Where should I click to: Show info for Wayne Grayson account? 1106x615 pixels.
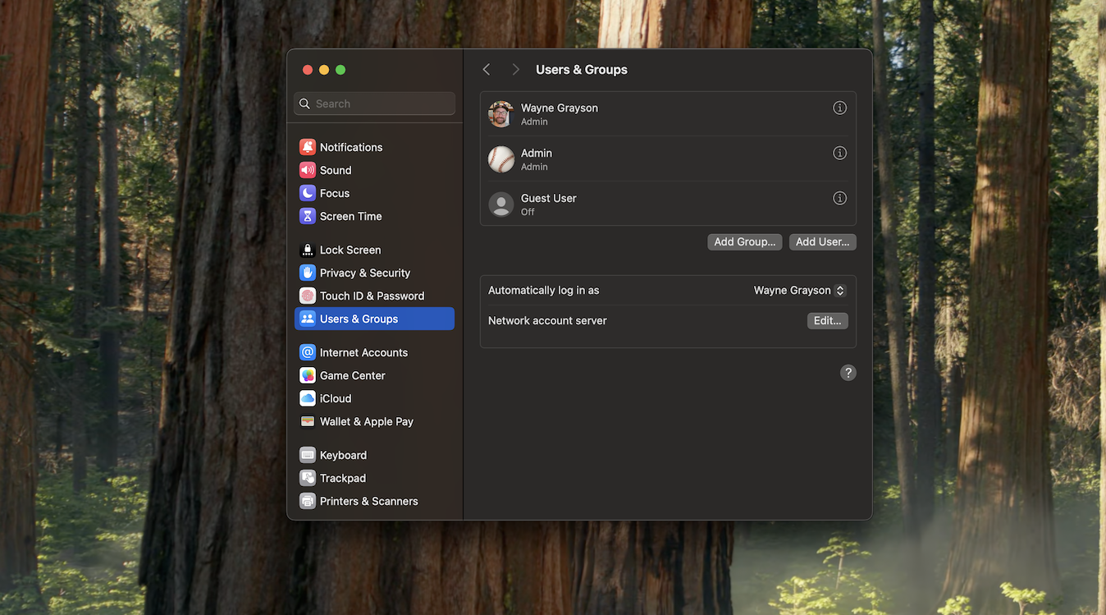[839, 108]
